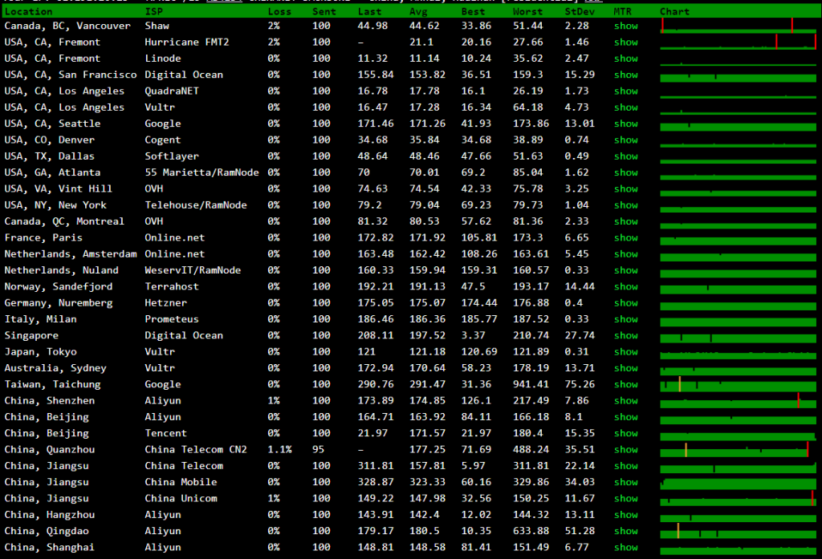Open MTR show link for Vancouver Shaw
822x559 pixels.
tap(626, 26)
